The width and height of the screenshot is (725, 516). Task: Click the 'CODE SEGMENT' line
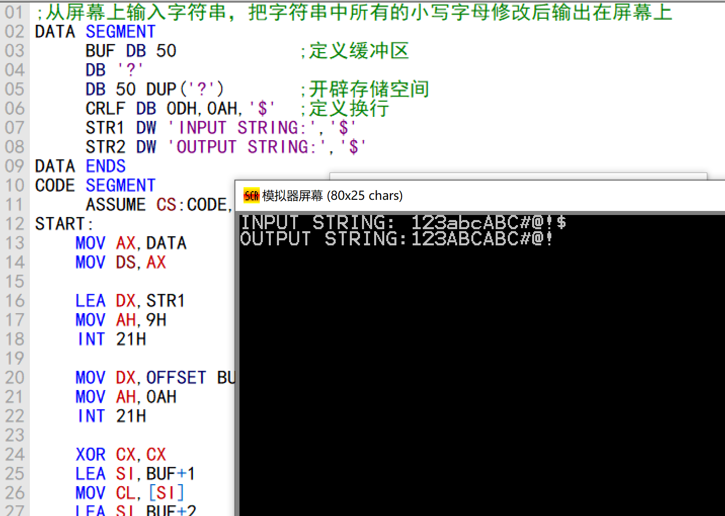coord(95,186)
